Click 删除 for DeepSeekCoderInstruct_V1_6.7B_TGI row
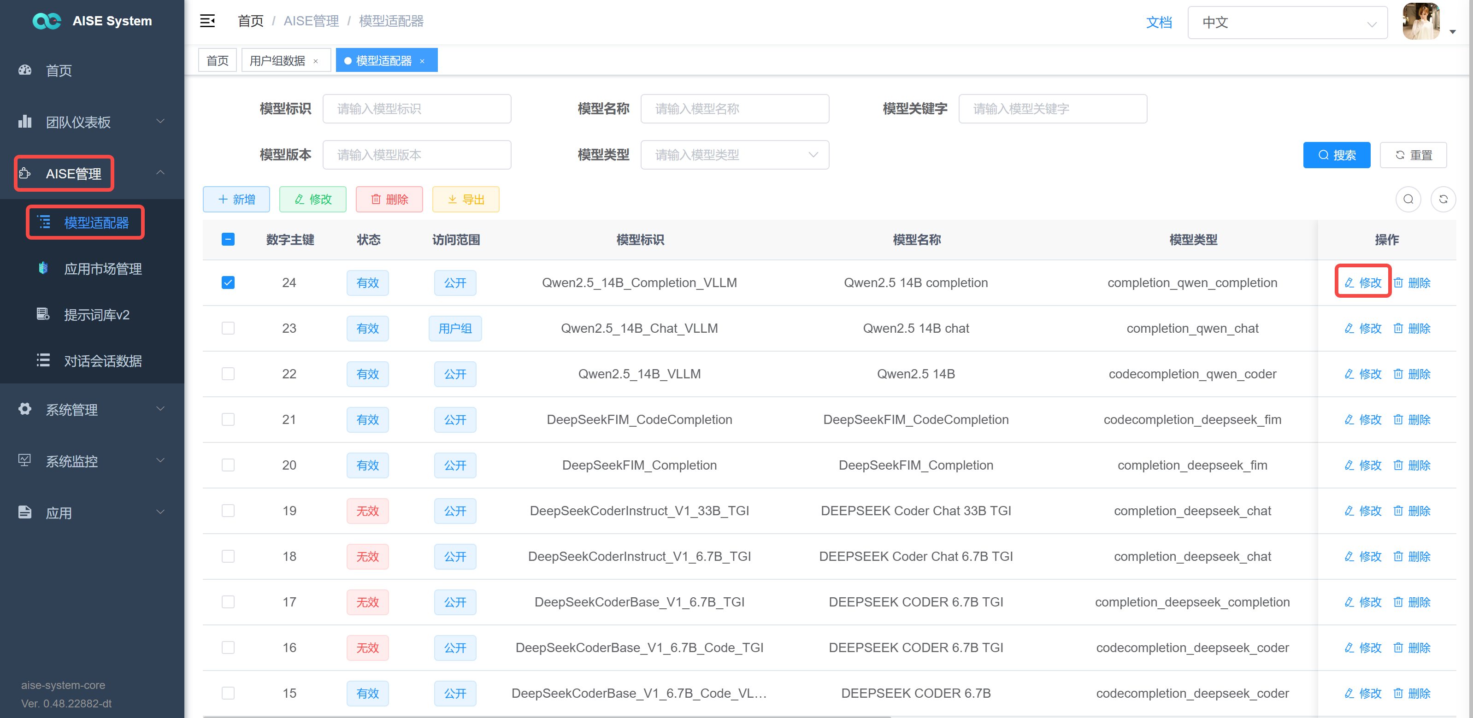1473x718 pixels. pyautogui.click(x=1412, y=556)
